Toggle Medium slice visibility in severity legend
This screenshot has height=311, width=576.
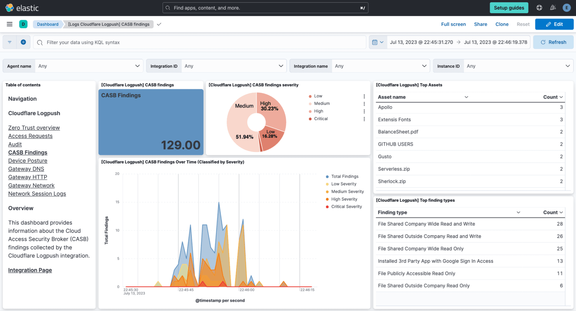point(322,103)
